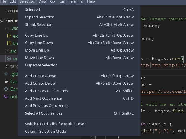Click the .gitignore diamond git icon
Screen dimensions: 186x139
6,74
